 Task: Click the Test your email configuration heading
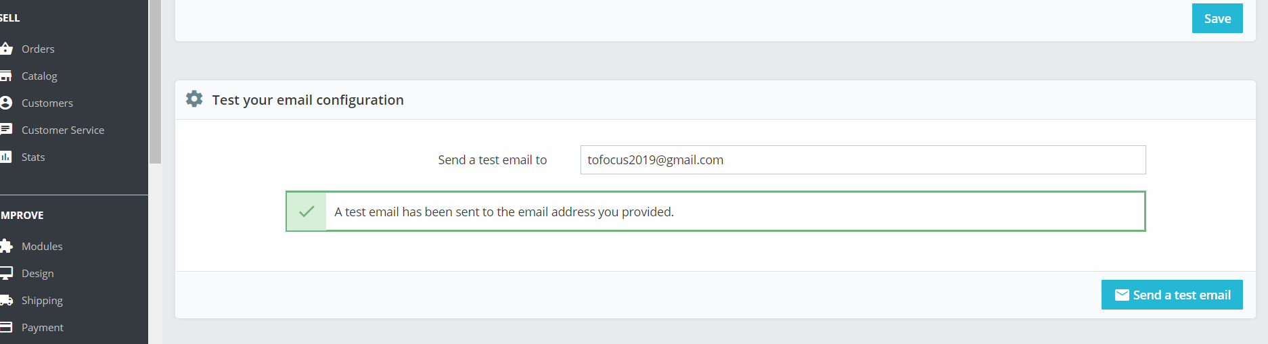[308, 100]
